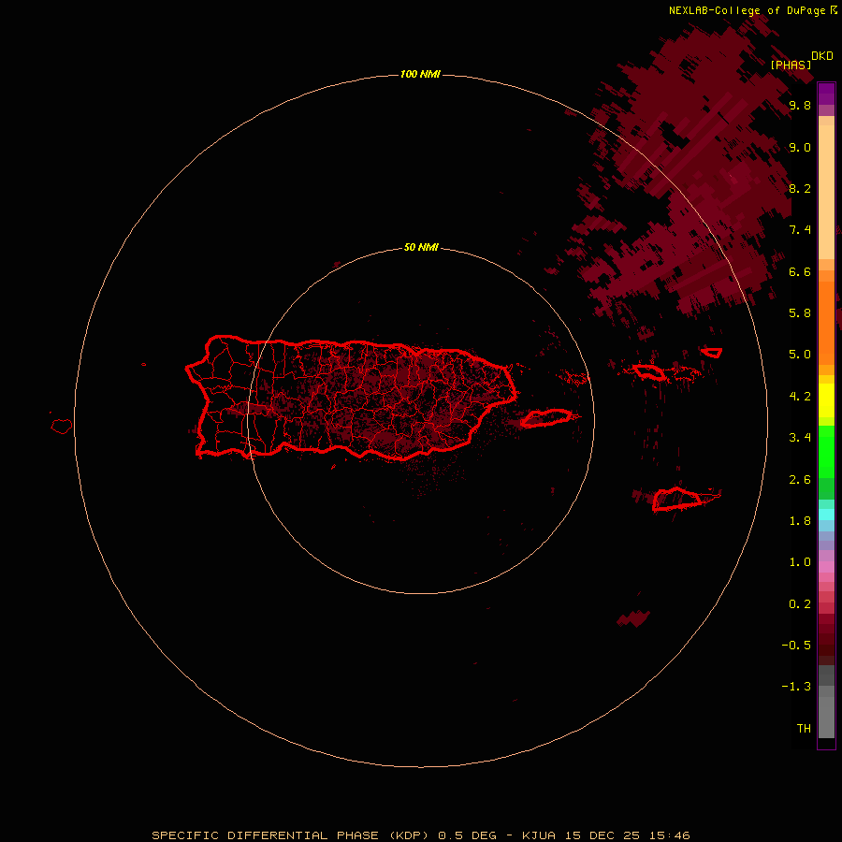
Task: Click the -1.3 scale value
Action: (796, 687)
